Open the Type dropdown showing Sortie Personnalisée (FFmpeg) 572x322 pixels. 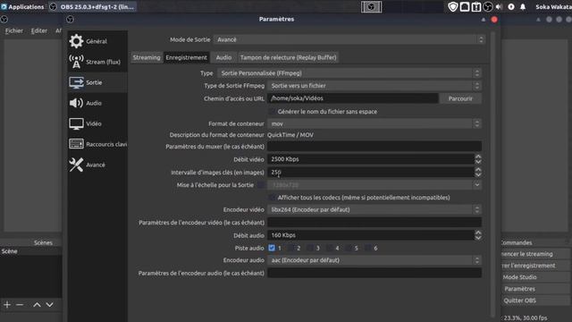tap(349, 73)
